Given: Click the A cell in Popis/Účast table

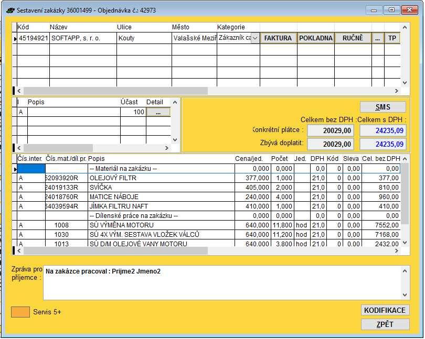Looking at the screenshot, I should 21,112.
